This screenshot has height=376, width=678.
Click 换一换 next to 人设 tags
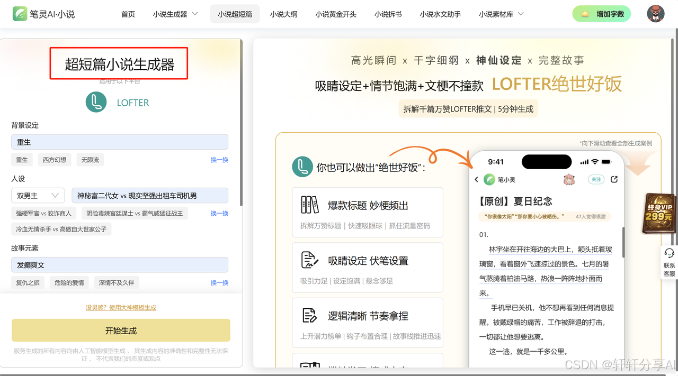pyautogui.click(x=219, y=213)
